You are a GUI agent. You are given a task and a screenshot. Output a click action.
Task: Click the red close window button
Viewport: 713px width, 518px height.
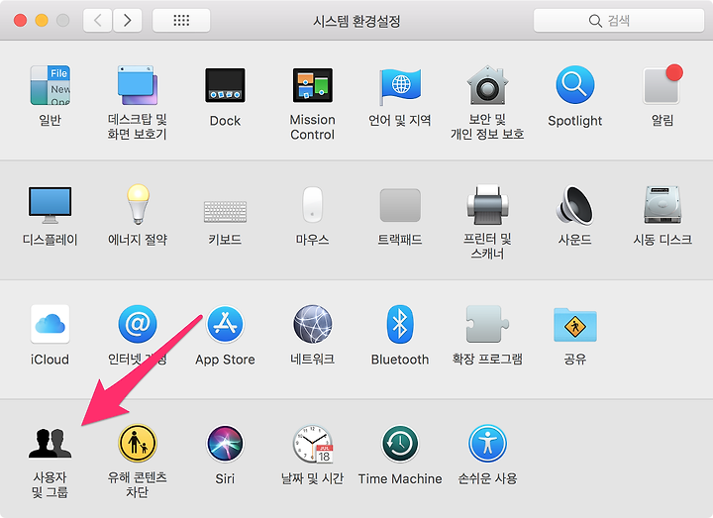(20, 21)
